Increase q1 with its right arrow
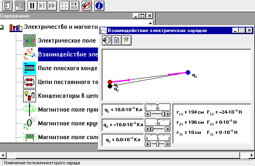This screenshot has width=255, height=166. coord(168,114)
